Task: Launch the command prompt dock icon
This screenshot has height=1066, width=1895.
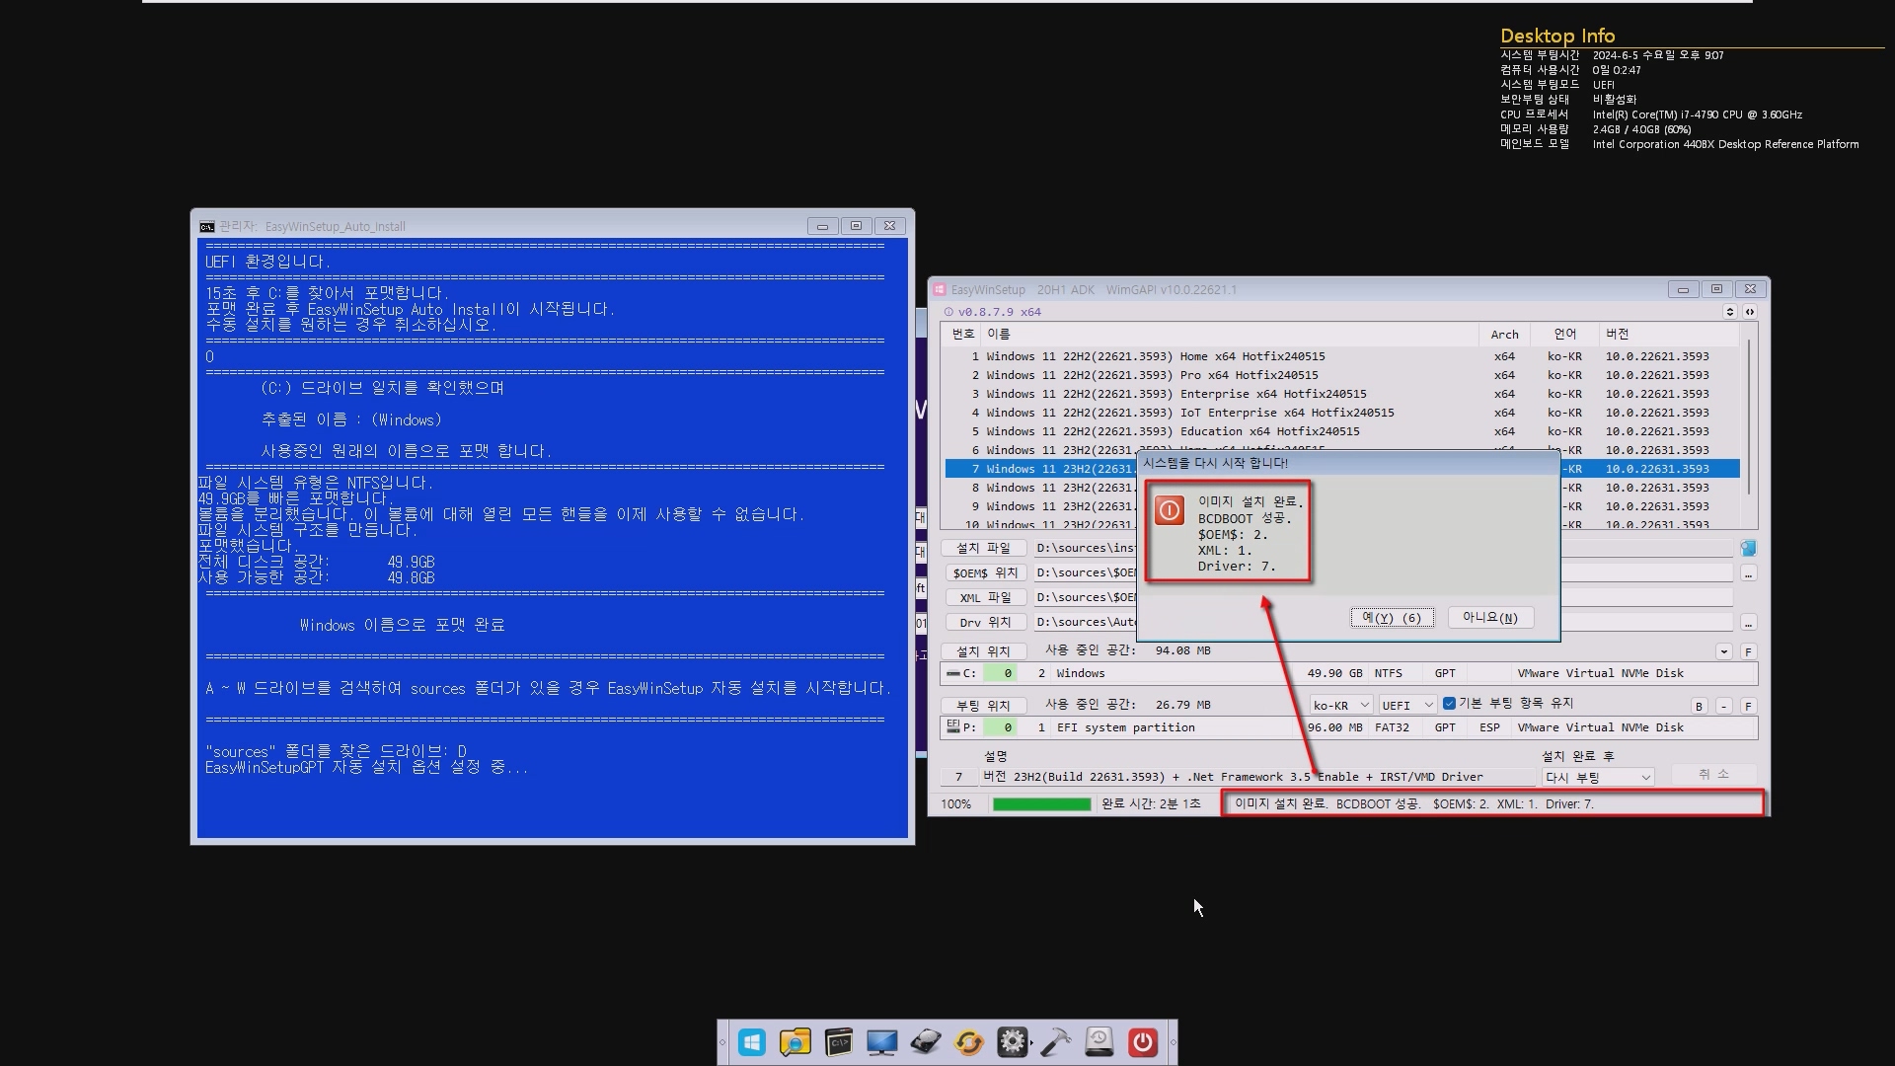Action: (x=838, y=1042)
